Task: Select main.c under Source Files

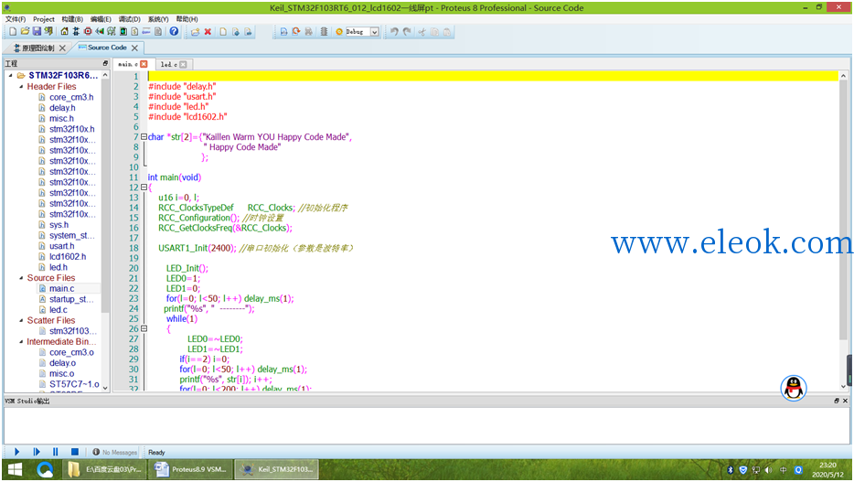Action: tap(61, 289)
